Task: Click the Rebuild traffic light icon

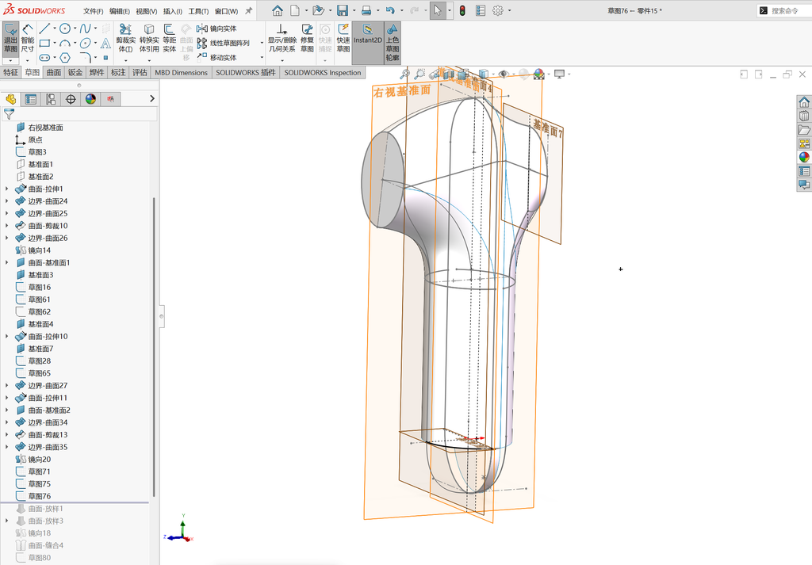Action: pos(462,10)
